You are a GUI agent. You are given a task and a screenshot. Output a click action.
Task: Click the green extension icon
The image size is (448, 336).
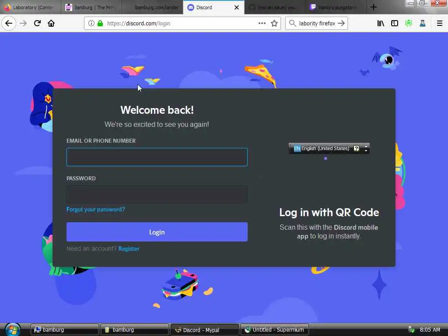[409, 23]
